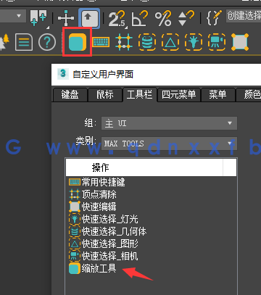Image resolution: width=261 pixels, height=295 pixels.
Task: Switch to the 键盘 tab
Action: click(x=70, y=94)
